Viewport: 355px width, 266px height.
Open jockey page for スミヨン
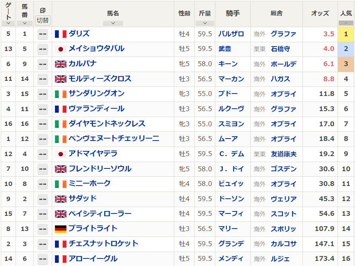231,124
